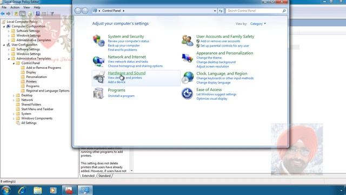
Task: Click the Ease of Access icon
Action: (x=188, y=94)
